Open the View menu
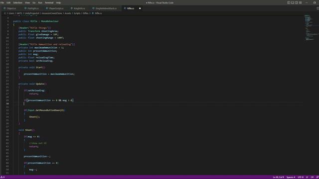The image size is (319, 179). [27, 2]
